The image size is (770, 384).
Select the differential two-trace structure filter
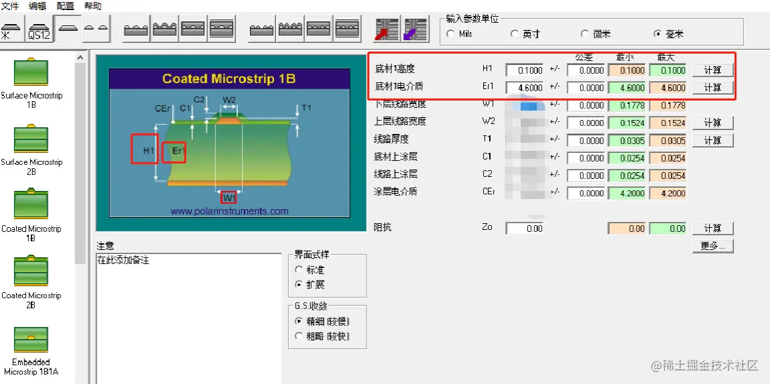pyautogui.click(x=96, y=29)
